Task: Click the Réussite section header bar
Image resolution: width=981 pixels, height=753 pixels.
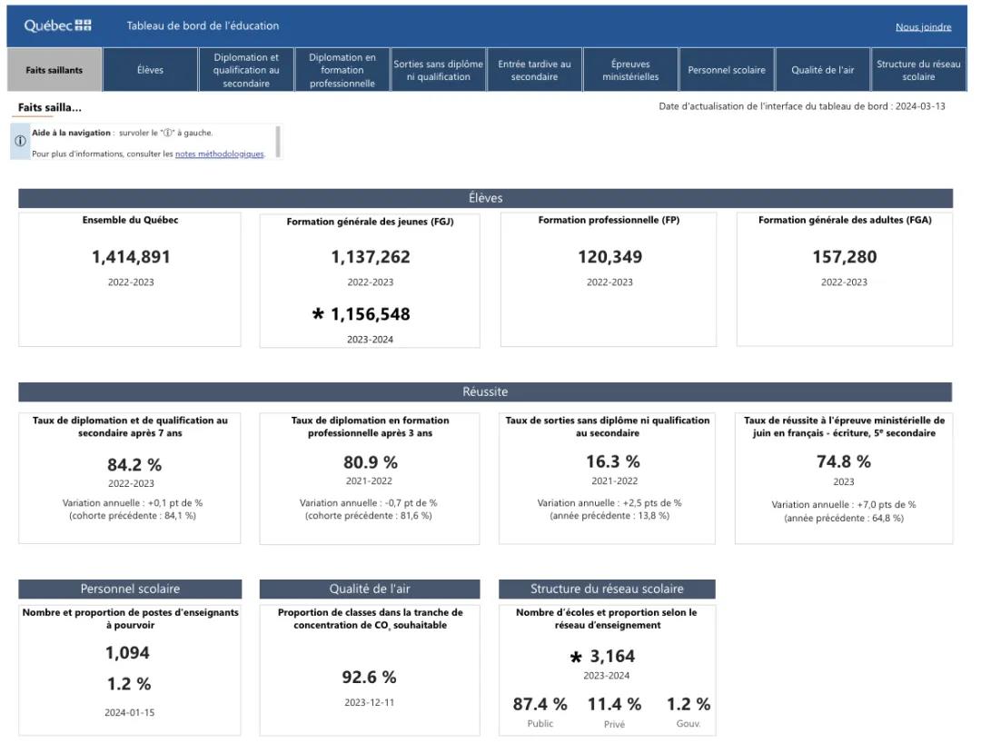Action: click(485, 391)
